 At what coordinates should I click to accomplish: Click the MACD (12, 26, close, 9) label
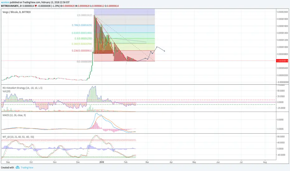click(x=14, y=115)
